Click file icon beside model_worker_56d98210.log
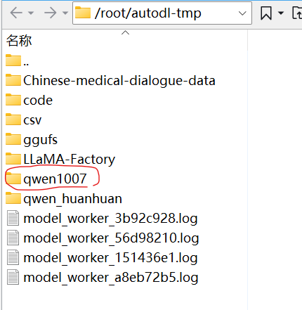302x310 pixels. [x=13, y=238]
